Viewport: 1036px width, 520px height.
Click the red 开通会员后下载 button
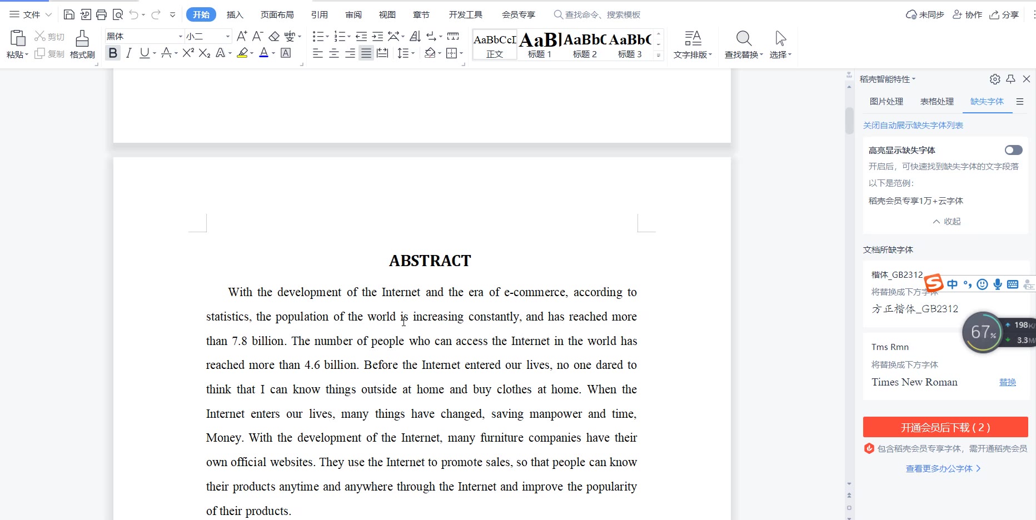coord(945,427)
